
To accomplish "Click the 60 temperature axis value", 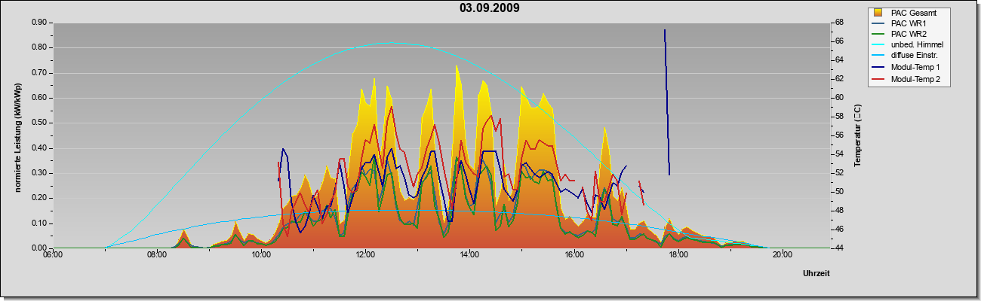I will point(838,98).
